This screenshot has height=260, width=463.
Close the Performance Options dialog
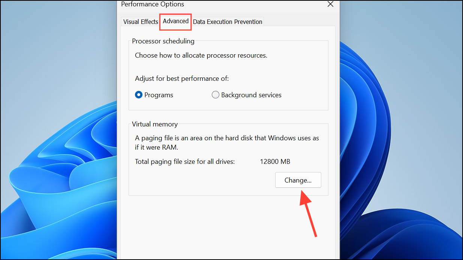coord(330,4)
